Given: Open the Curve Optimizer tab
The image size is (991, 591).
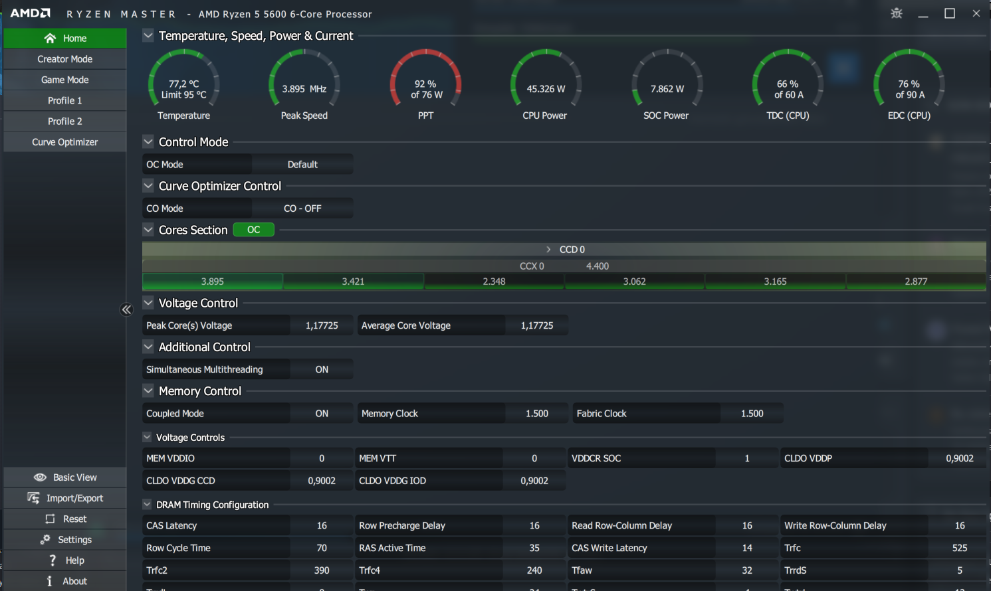Looking at the screenshot, I should (x=64, y=142).
